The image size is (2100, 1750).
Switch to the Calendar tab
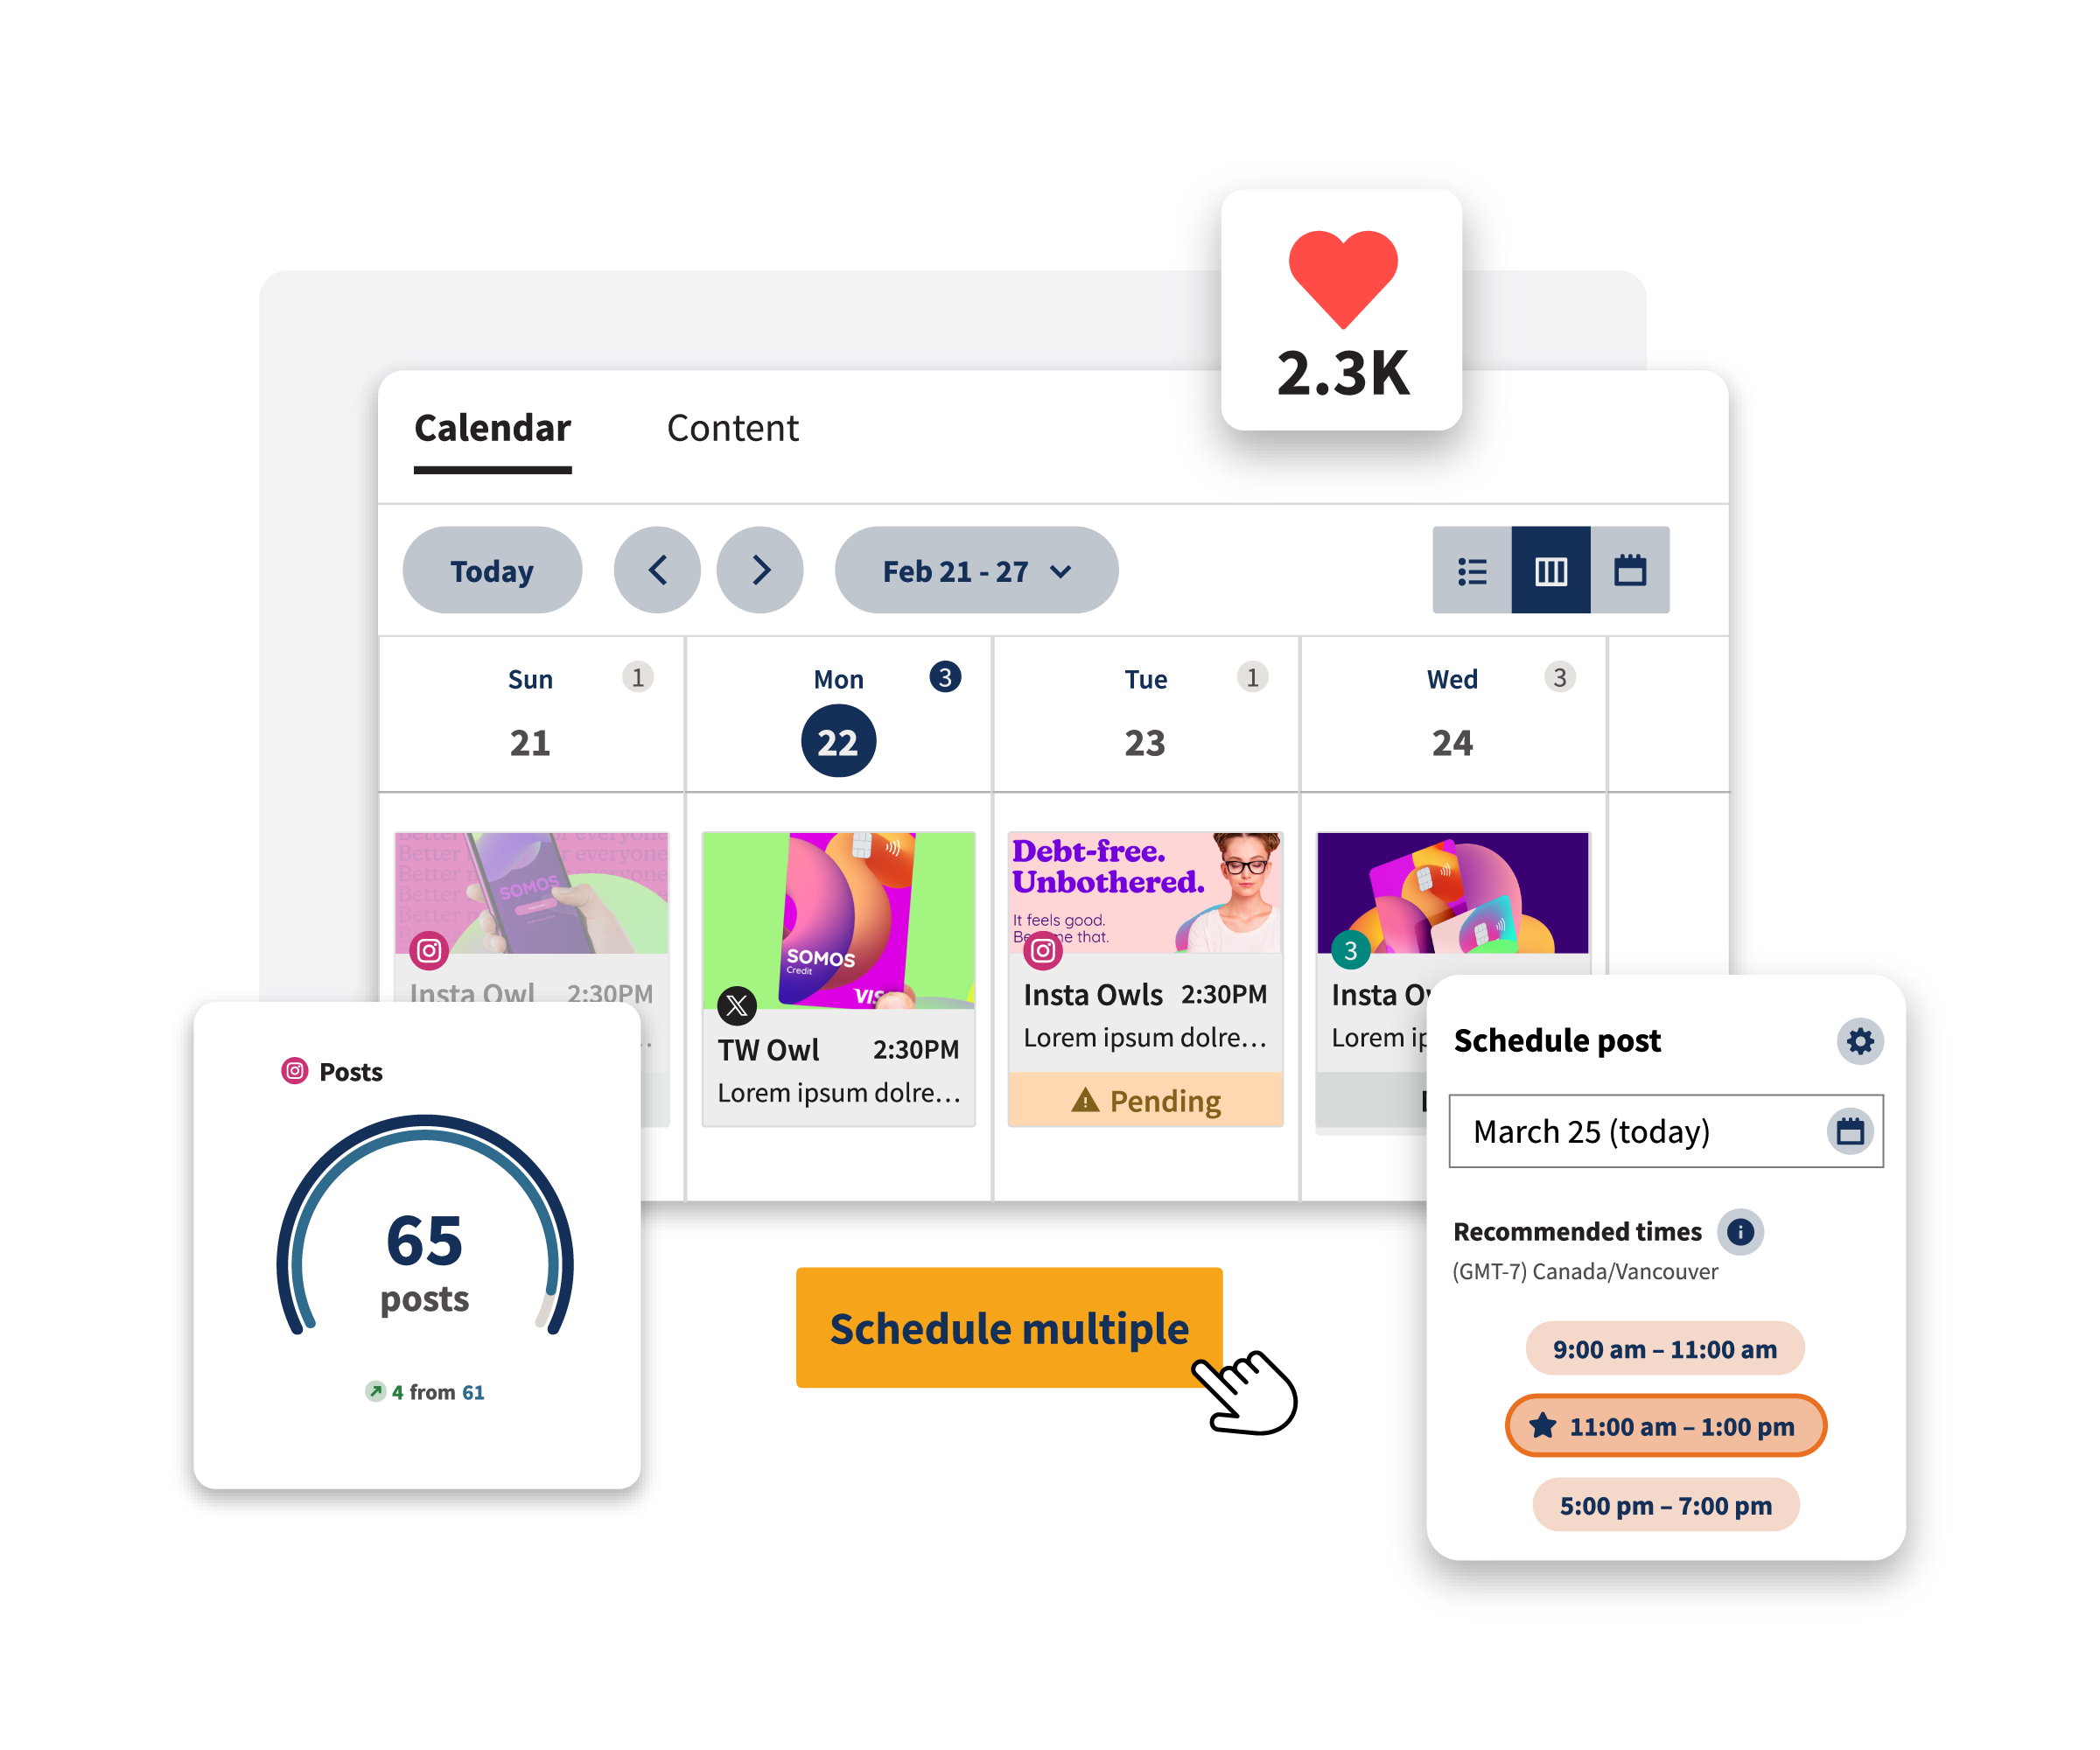pyautogui.click(x=490, y=424)
